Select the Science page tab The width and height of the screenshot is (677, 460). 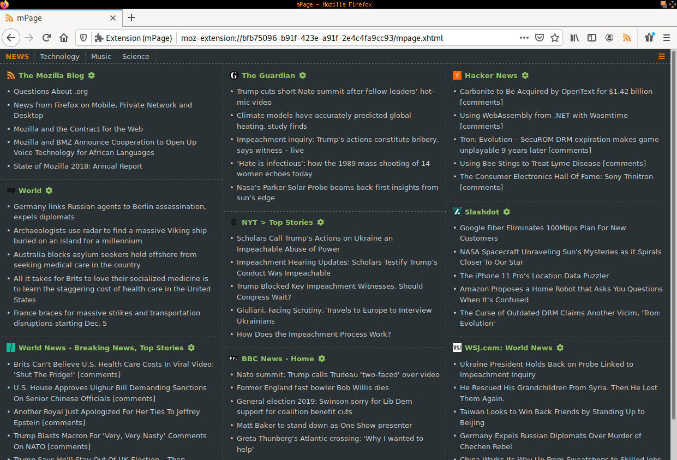136,56
